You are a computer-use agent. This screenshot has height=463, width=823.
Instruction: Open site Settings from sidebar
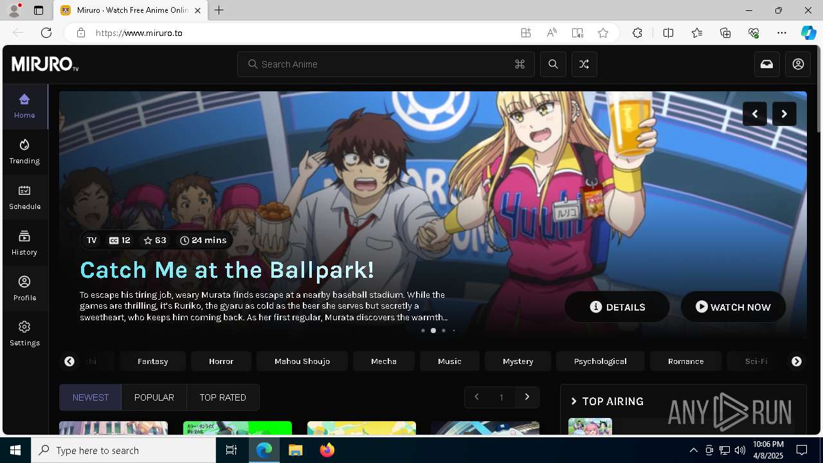[24, 334]
